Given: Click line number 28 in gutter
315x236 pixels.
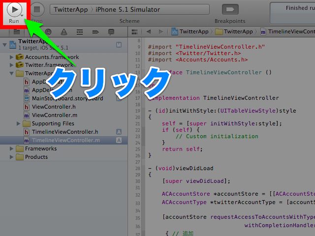Looking at the screenshot, I should coord(138,168).
